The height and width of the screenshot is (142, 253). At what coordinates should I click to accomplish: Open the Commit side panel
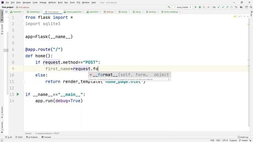[x=2, y=30]
